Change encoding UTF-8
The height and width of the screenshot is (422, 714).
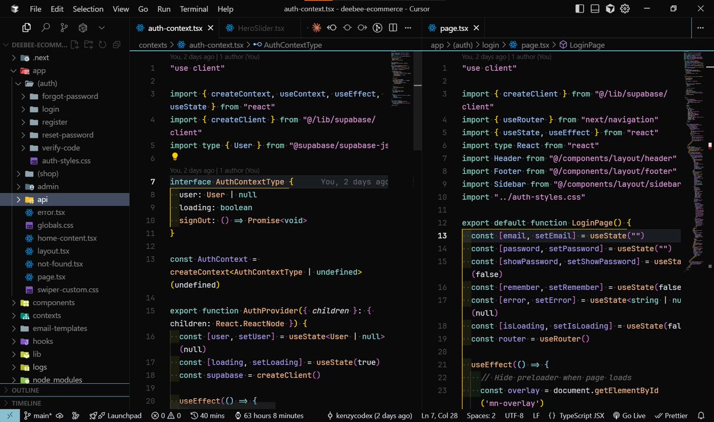(x=514, y=415)
